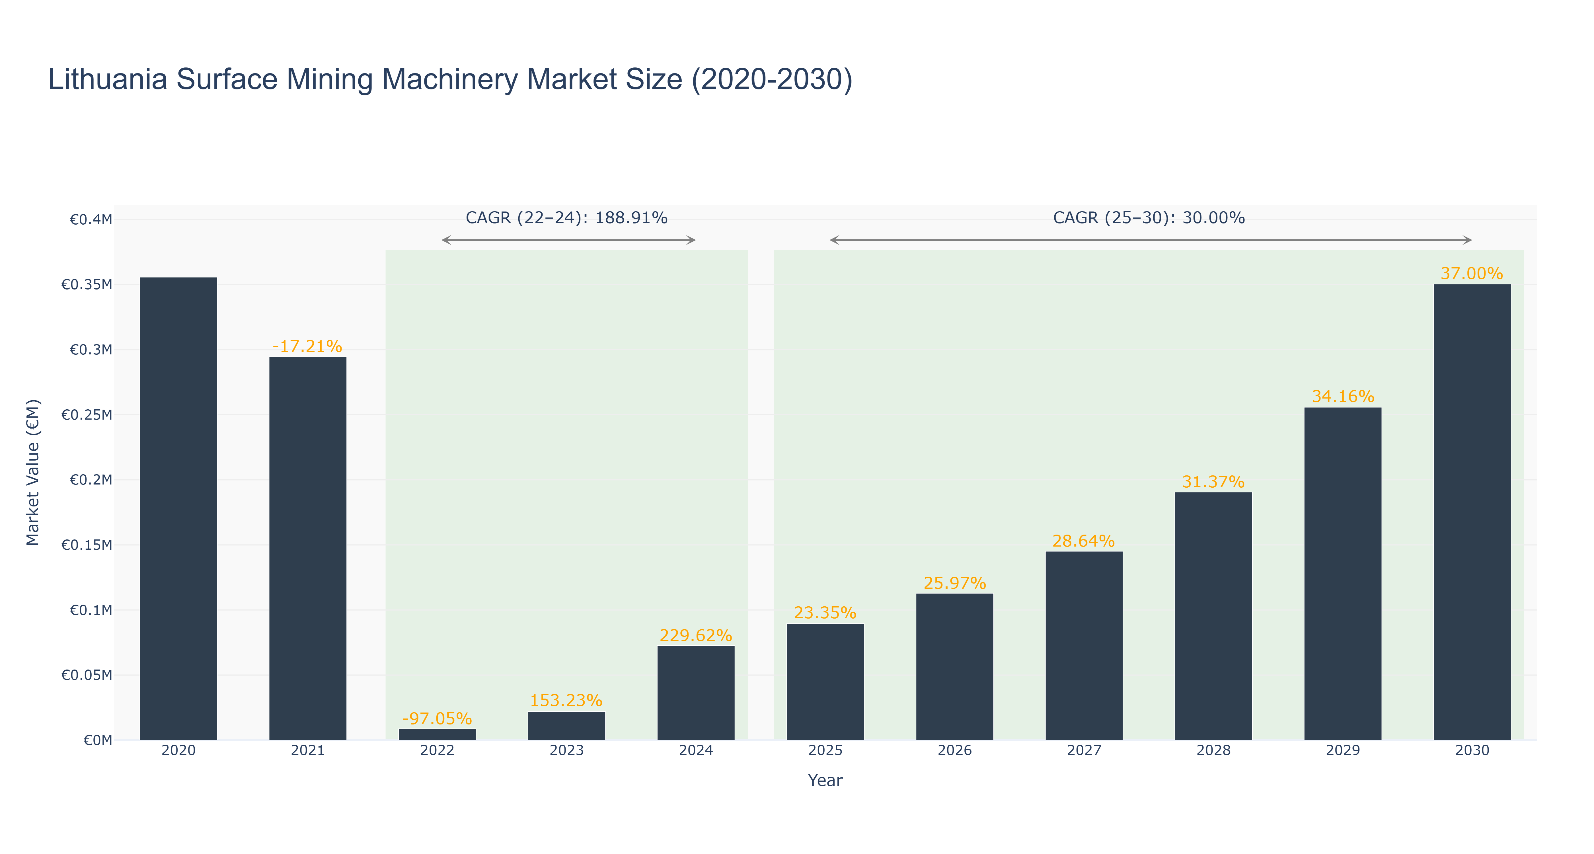Click the Market Value (€M) axis title

[32, 473]
